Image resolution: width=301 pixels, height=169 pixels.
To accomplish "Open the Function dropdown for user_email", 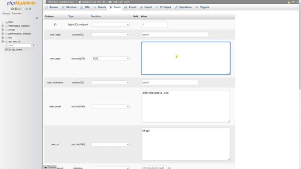I will pos(111,107).
